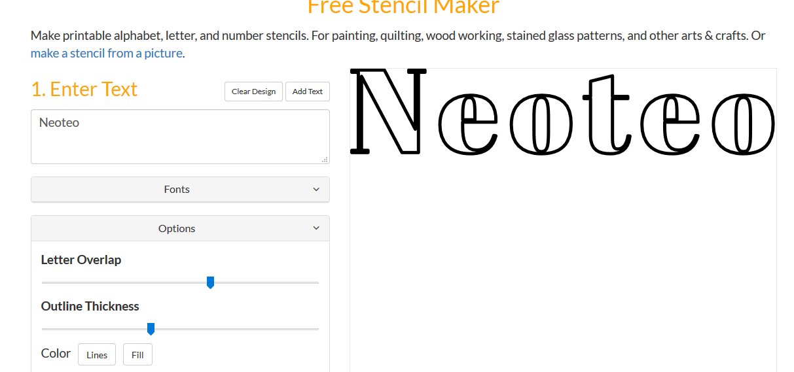Click the chevron arrow on Fonts row
The width and height of the screenshot is (794, 372).
click(x=316, y=190)
